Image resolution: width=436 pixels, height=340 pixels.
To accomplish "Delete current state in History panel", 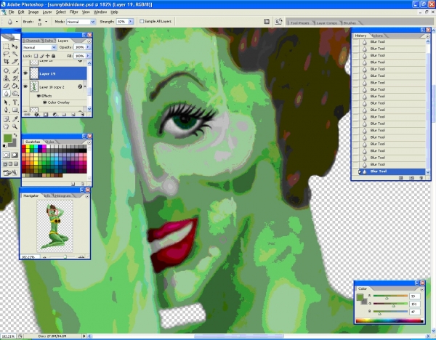I will pos(421,178).
